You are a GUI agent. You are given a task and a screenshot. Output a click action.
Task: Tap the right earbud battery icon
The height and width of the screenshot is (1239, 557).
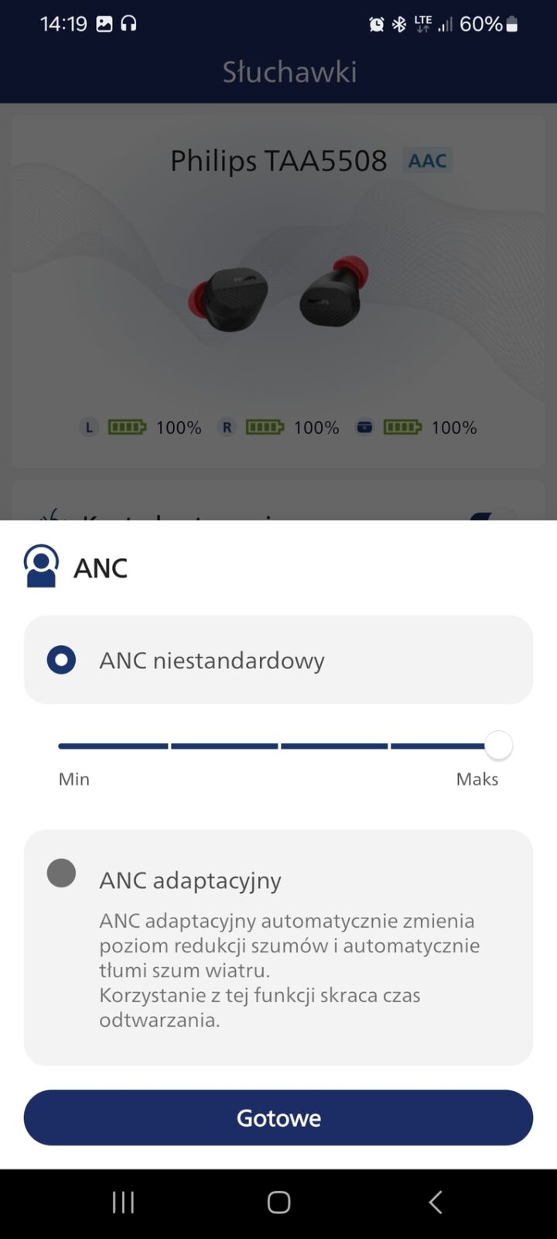coord(265,427)
